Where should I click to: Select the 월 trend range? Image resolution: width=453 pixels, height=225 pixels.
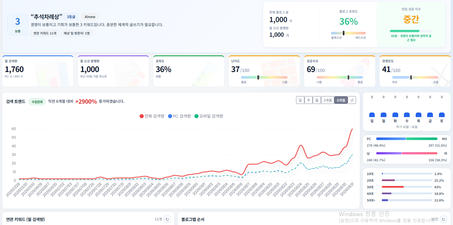point(317,100)
